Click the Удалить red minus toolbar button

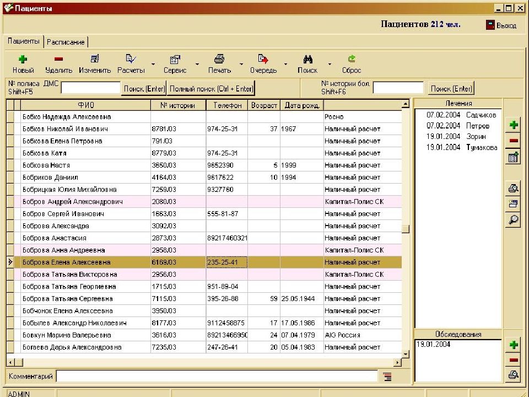coord(59,64)
